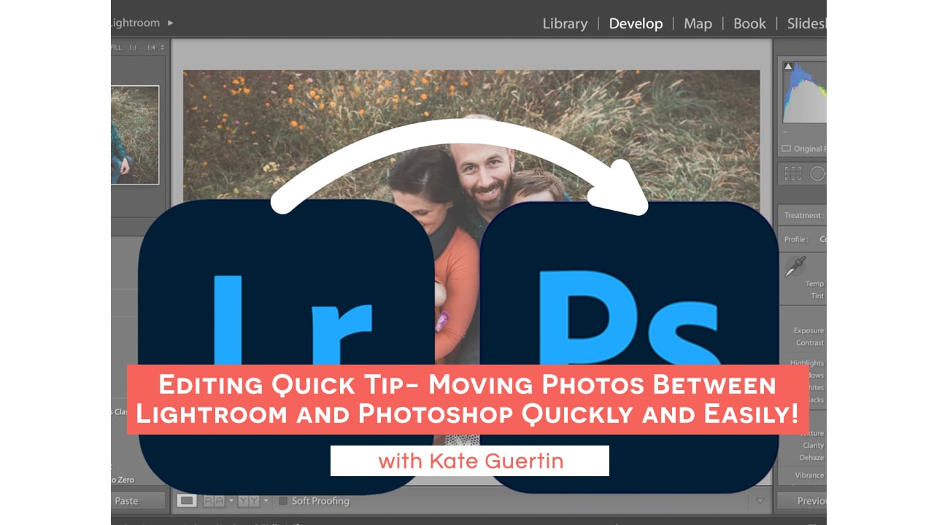934x525 pixels.
Task: Open the toolbar content triangle menu at right
Action: (x=760, y=501)
